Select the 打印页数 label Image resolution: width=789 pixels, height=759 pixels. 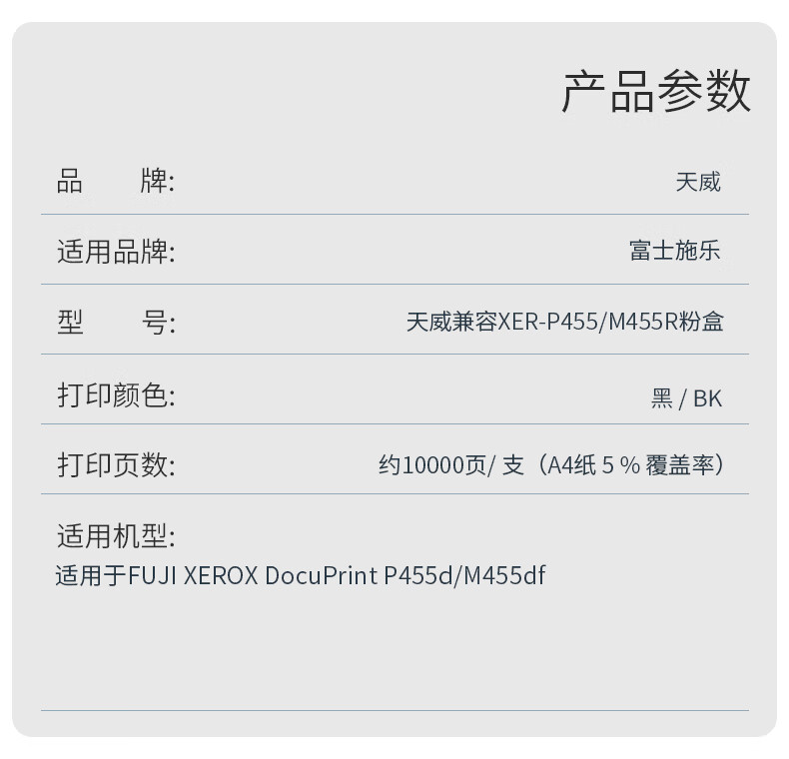116,464
